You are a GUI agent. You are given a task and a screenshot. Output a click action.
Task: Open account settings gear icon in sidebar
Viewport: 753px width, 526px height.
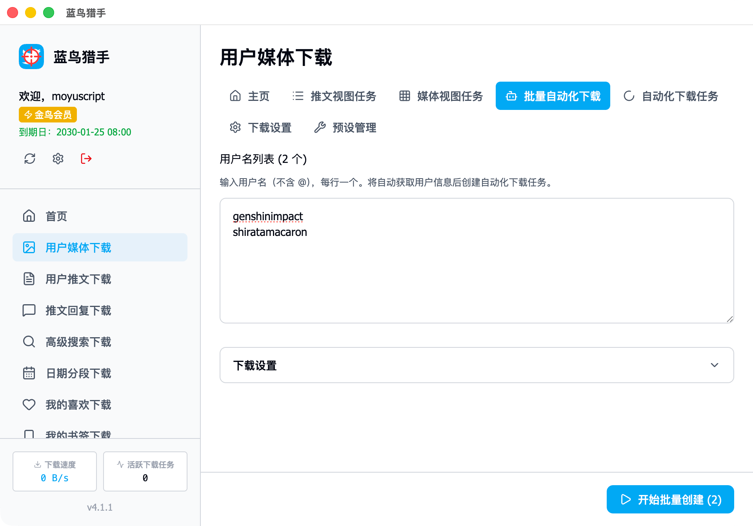pos(58,159)
